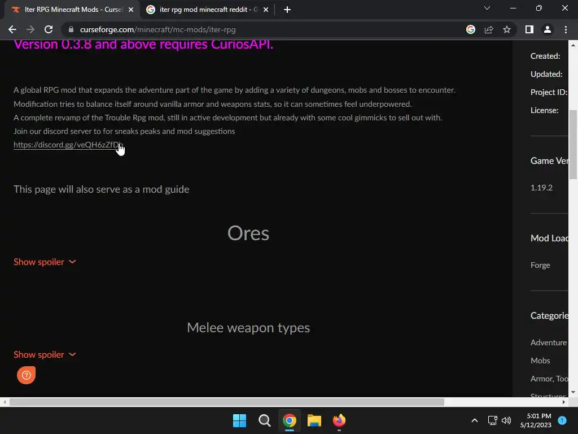Go back to the previous page
The image size is (578, 434).
(x=12, y=29)
